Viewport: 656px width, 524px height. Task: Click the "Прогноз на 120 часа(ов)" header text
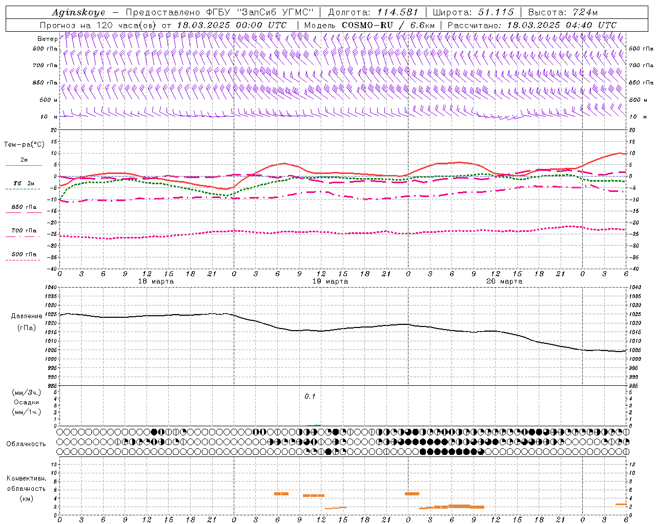point(98,25)
